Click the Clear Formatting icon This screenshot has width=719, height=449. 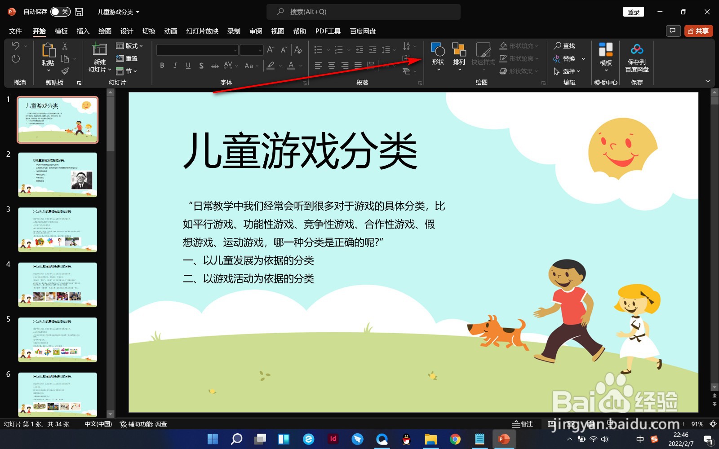298,49
